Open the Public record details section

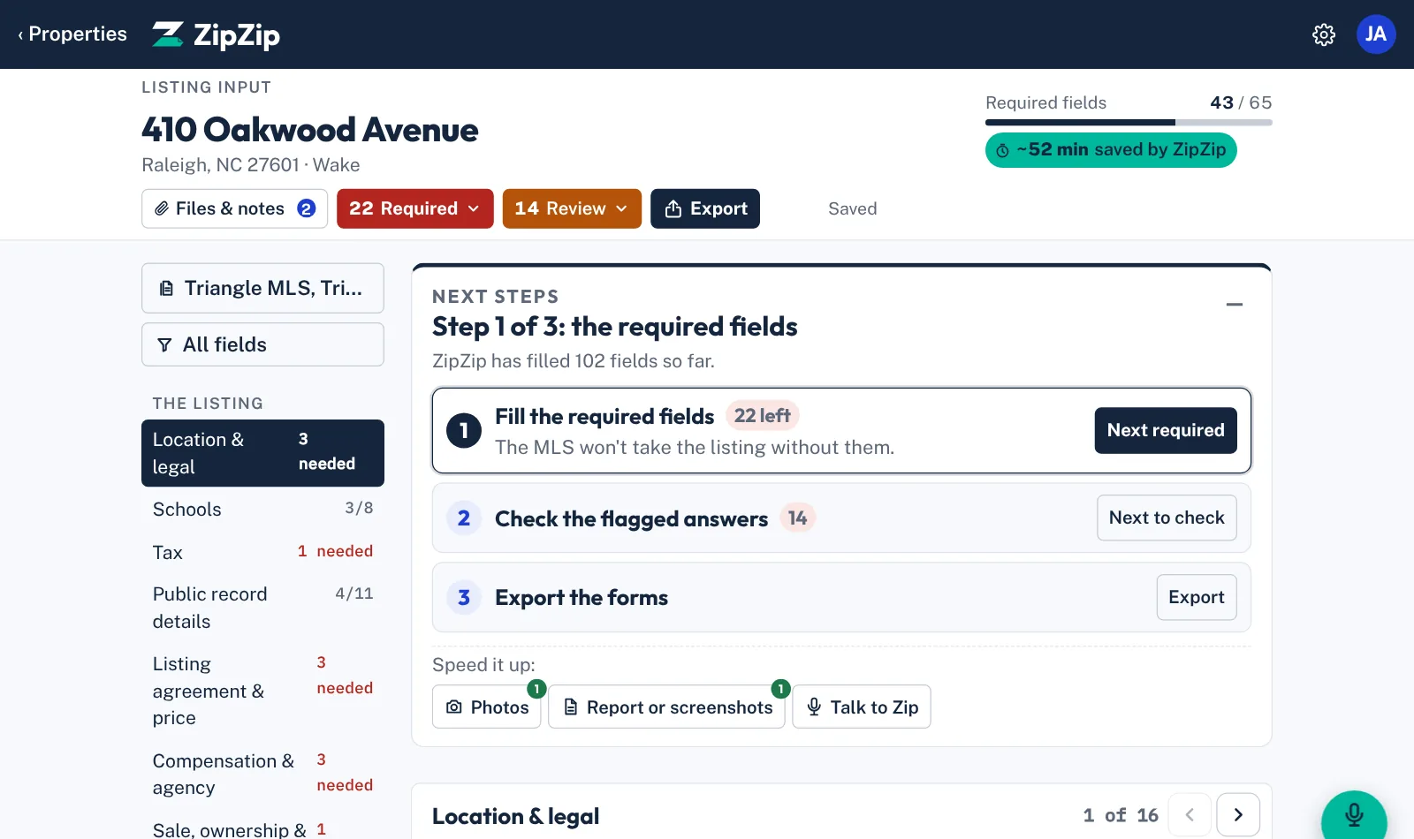pyautogui.click(x=262, y=608)
